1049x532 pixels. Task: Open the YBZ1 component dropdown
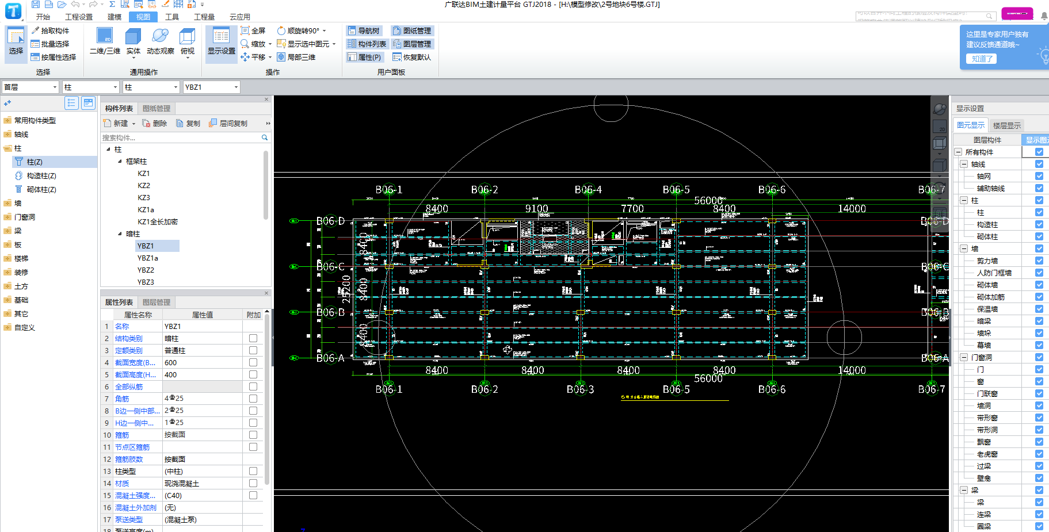[x=236, y=87]
